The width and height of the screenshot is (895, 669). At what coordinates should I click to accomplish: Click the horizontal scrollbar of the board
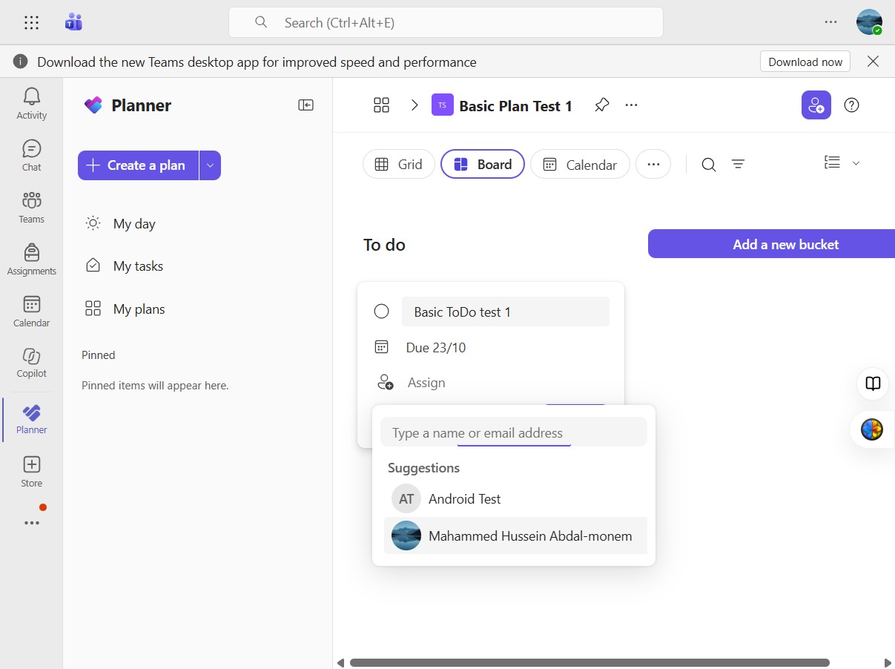tap(589, 662)
